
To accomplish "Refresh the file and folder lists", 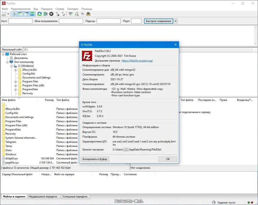I will tap(39, 14).
